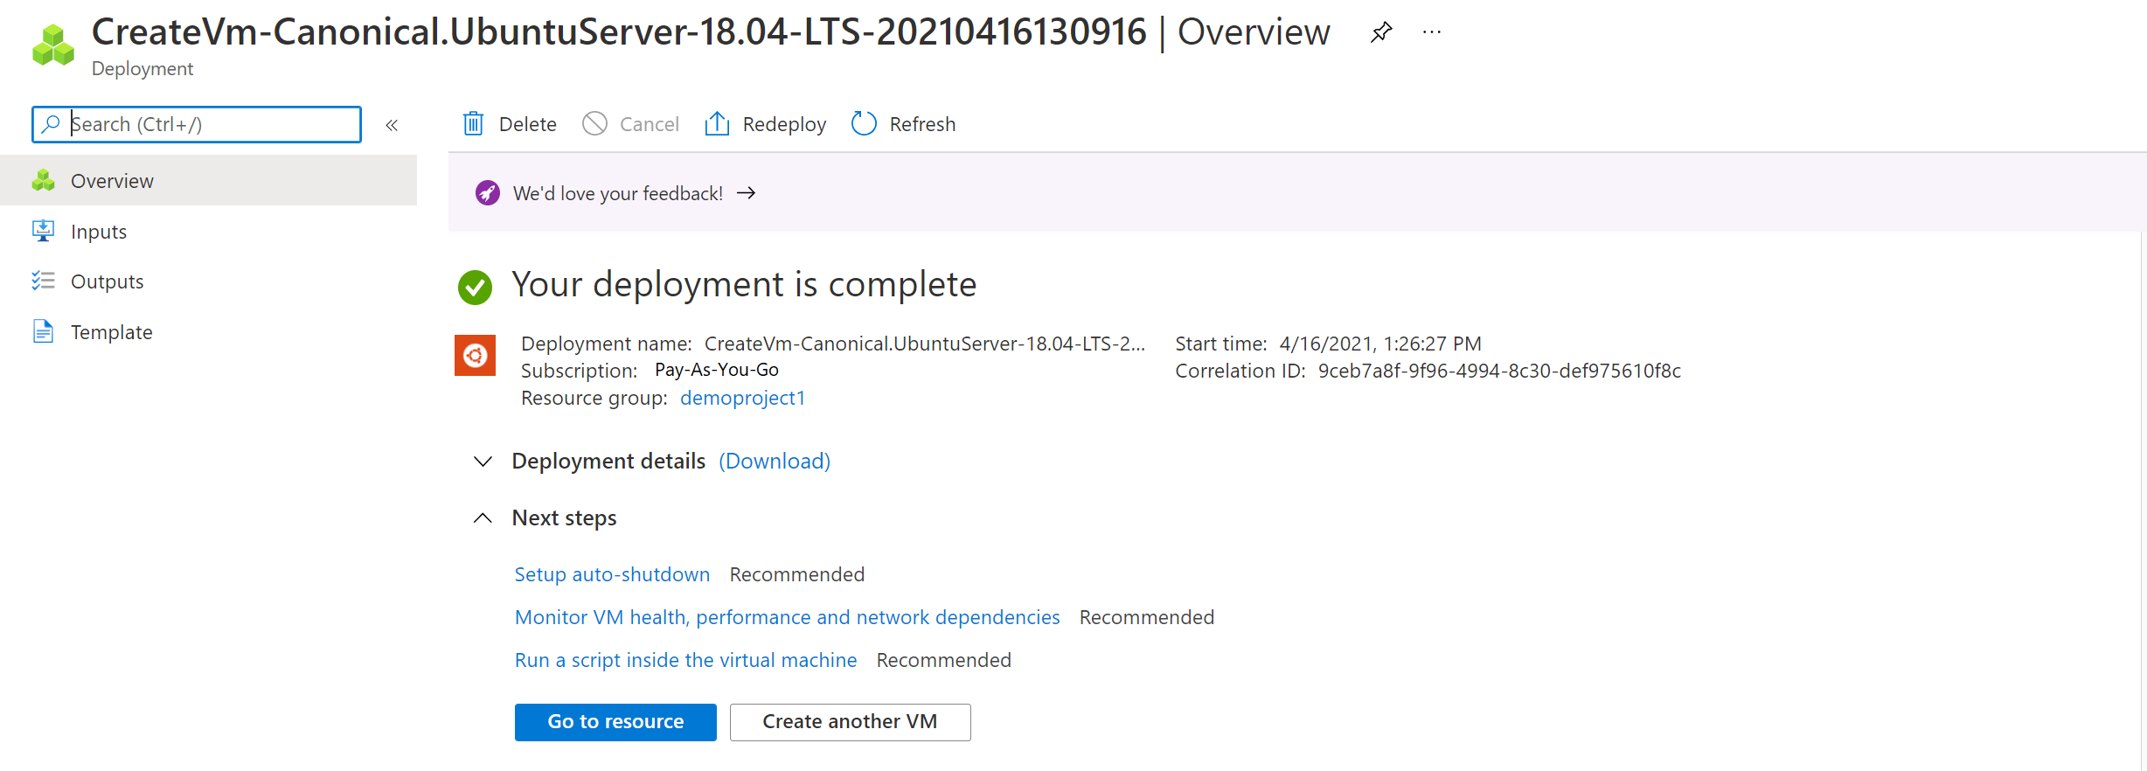Image resolution: width=2147 pixels, height=771 pixels.
Task: Open the Inputs menu item
Action: [x=208, y=231]
